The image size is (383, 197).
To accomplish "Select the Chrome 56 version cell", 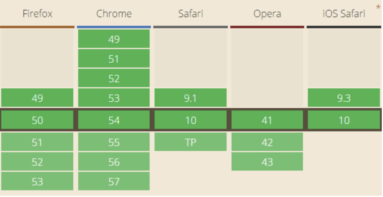I will pos(114,162).
